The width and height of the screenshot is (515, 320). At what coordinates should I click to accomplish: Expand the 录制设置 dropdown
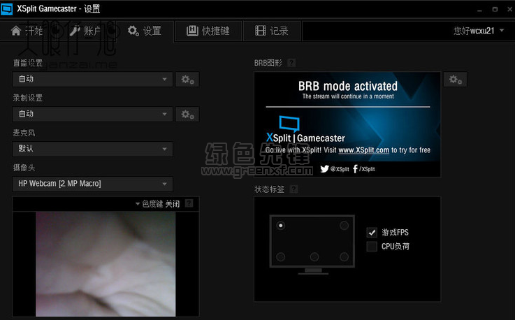click(93, 114)
